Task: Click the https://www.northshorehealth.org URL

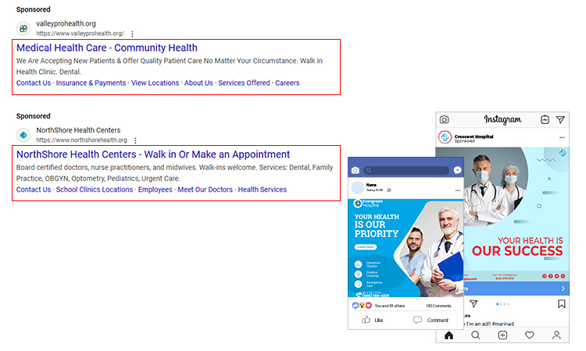Action: point(81,140)
